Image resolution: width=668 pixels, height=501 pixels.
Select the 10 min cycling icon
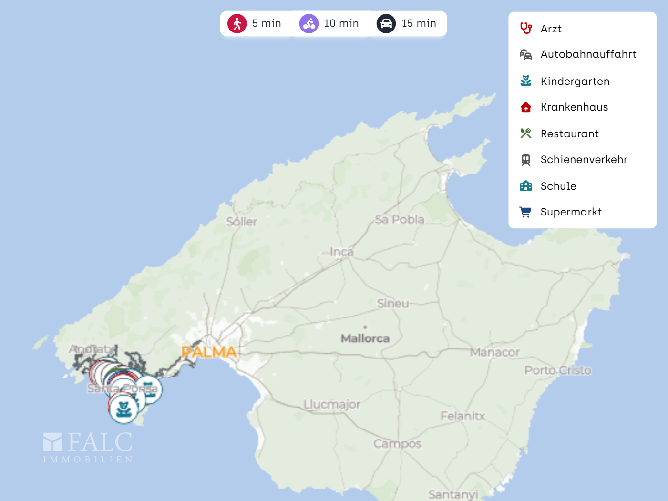click(309, 23)
